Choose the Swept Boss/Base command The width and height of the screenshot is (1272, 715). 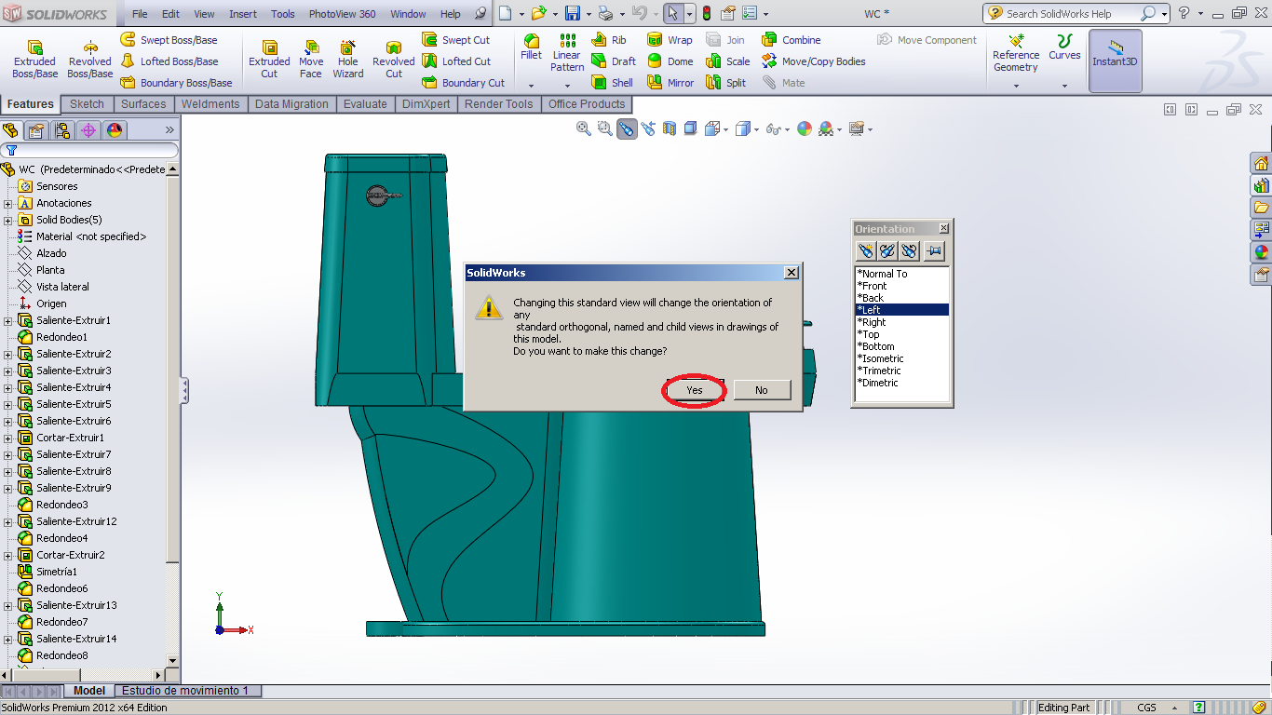click(x=169, y=40)
